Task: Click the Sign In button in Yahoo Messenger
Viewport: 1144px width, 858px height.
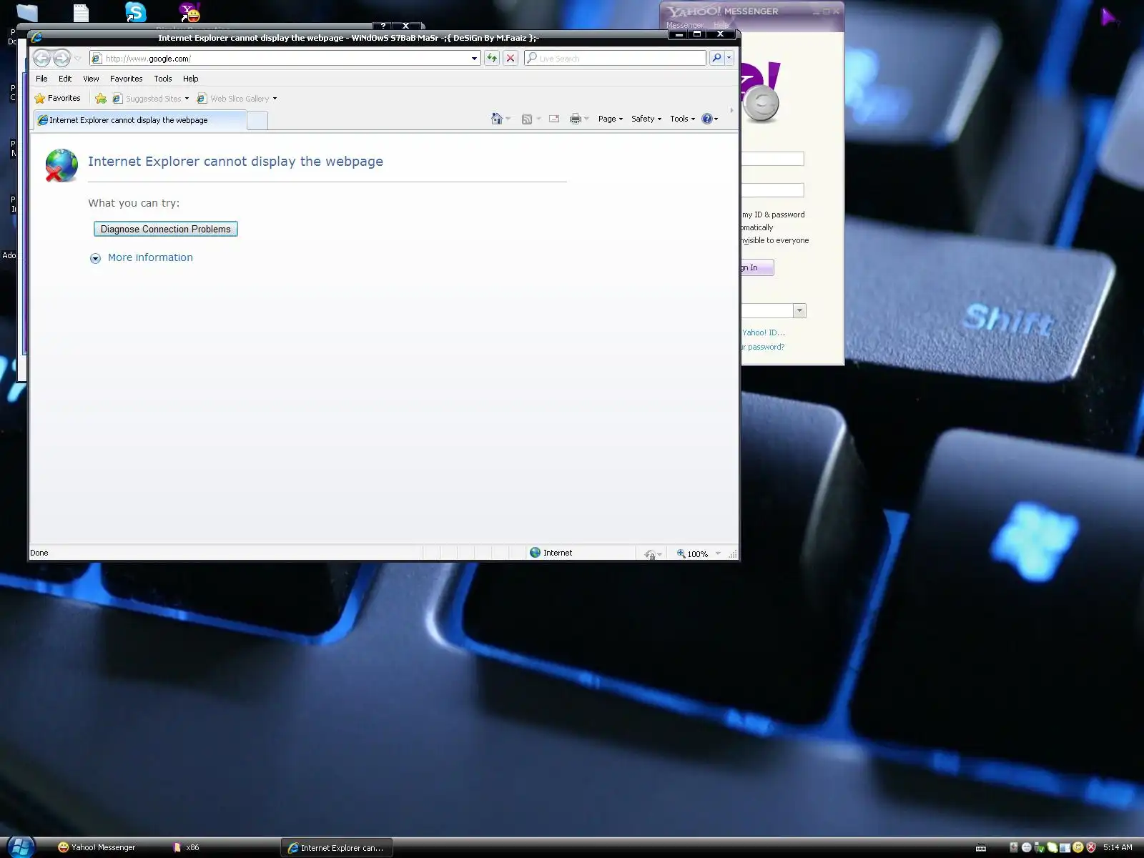Action: click(x=757, y=267)
